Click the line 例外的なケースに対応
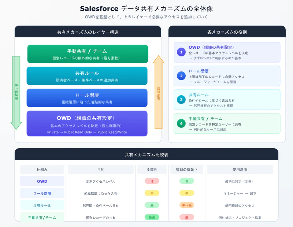 pyautogui.click(x=207, y=130)
